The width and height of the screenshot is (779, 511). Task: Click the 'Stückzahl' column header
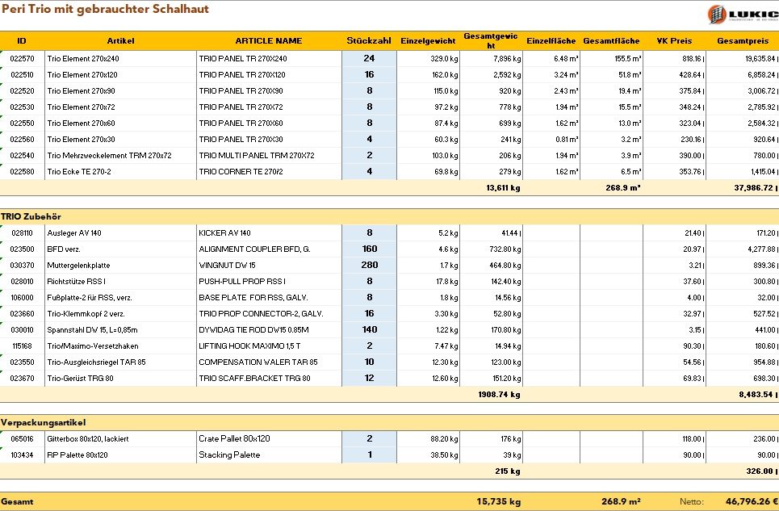(x=369, y=40)
